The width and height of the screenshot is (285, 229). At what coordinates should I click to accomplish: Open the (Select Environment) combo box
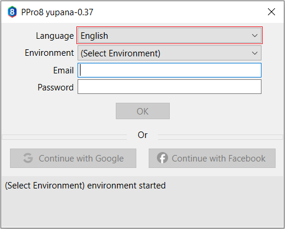pos(169,53)
